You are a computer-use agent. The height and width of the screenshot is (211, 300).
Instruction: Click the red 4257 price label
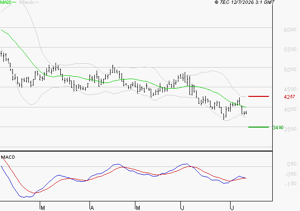(289, 97)
